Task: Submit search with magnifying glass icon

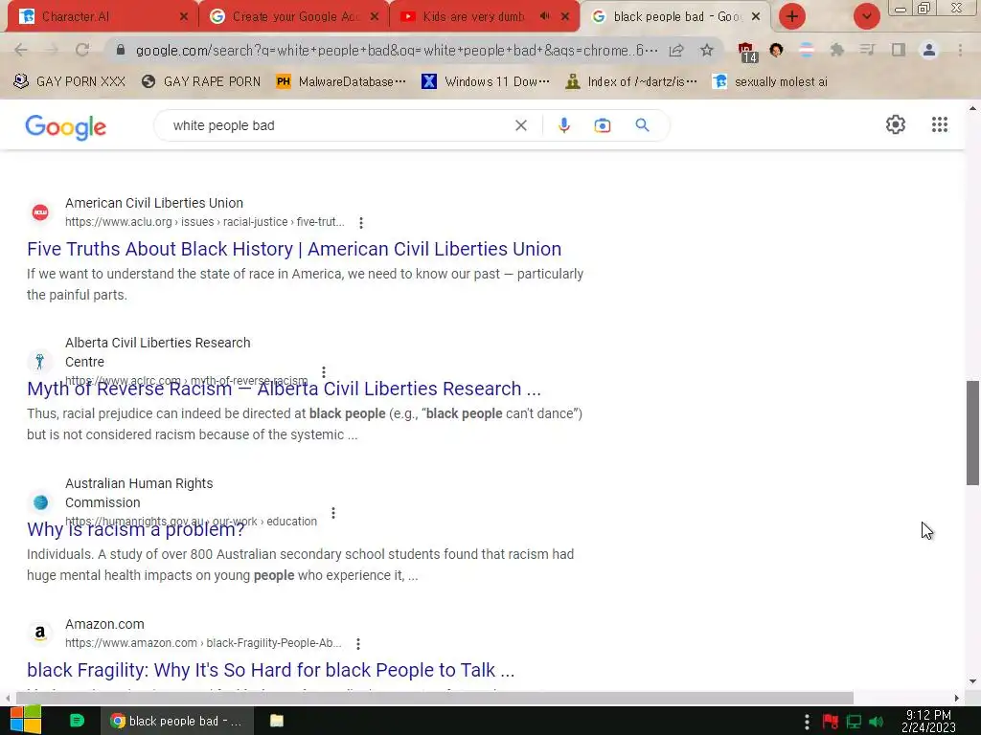Action: coord(643,125)
